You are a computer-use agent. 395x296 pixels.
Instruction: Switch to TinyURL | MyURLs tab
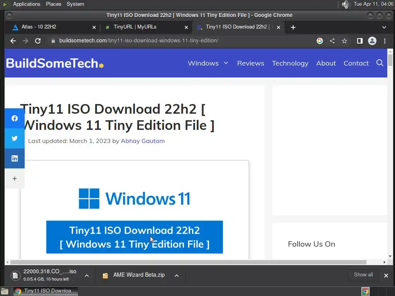click(x=146, y=27)
